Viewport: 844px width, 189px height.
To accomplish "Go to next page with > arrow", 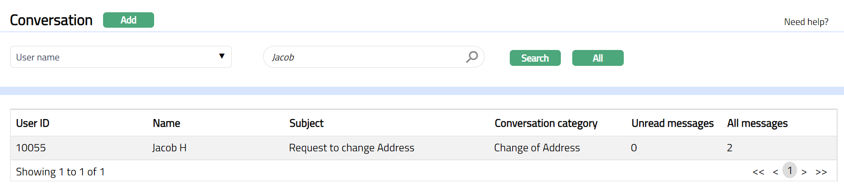I will [x=804, y=172].
